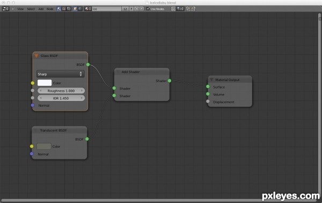Image resolution: width=322 pixels, height=203 pixels.
Task: Unlink the material with X button
Action: point(142,9)
